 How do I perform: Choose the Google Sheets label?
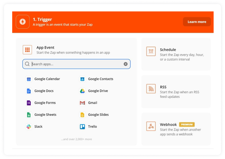click(x=45, y=115)
